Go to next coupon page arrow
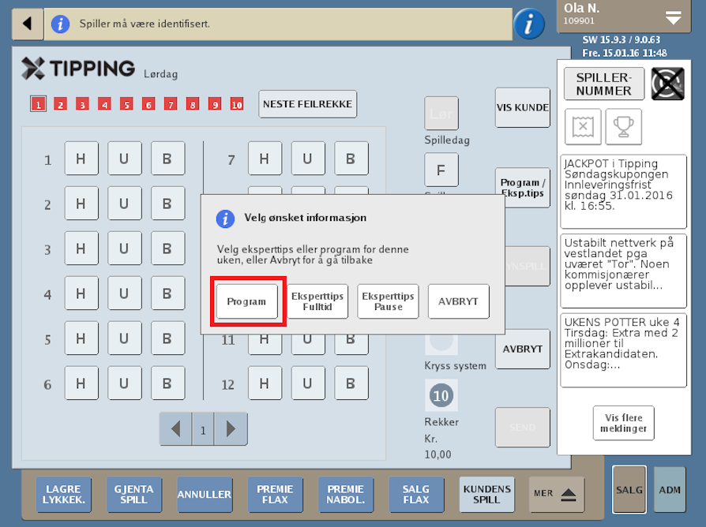 tap(231, 429)
